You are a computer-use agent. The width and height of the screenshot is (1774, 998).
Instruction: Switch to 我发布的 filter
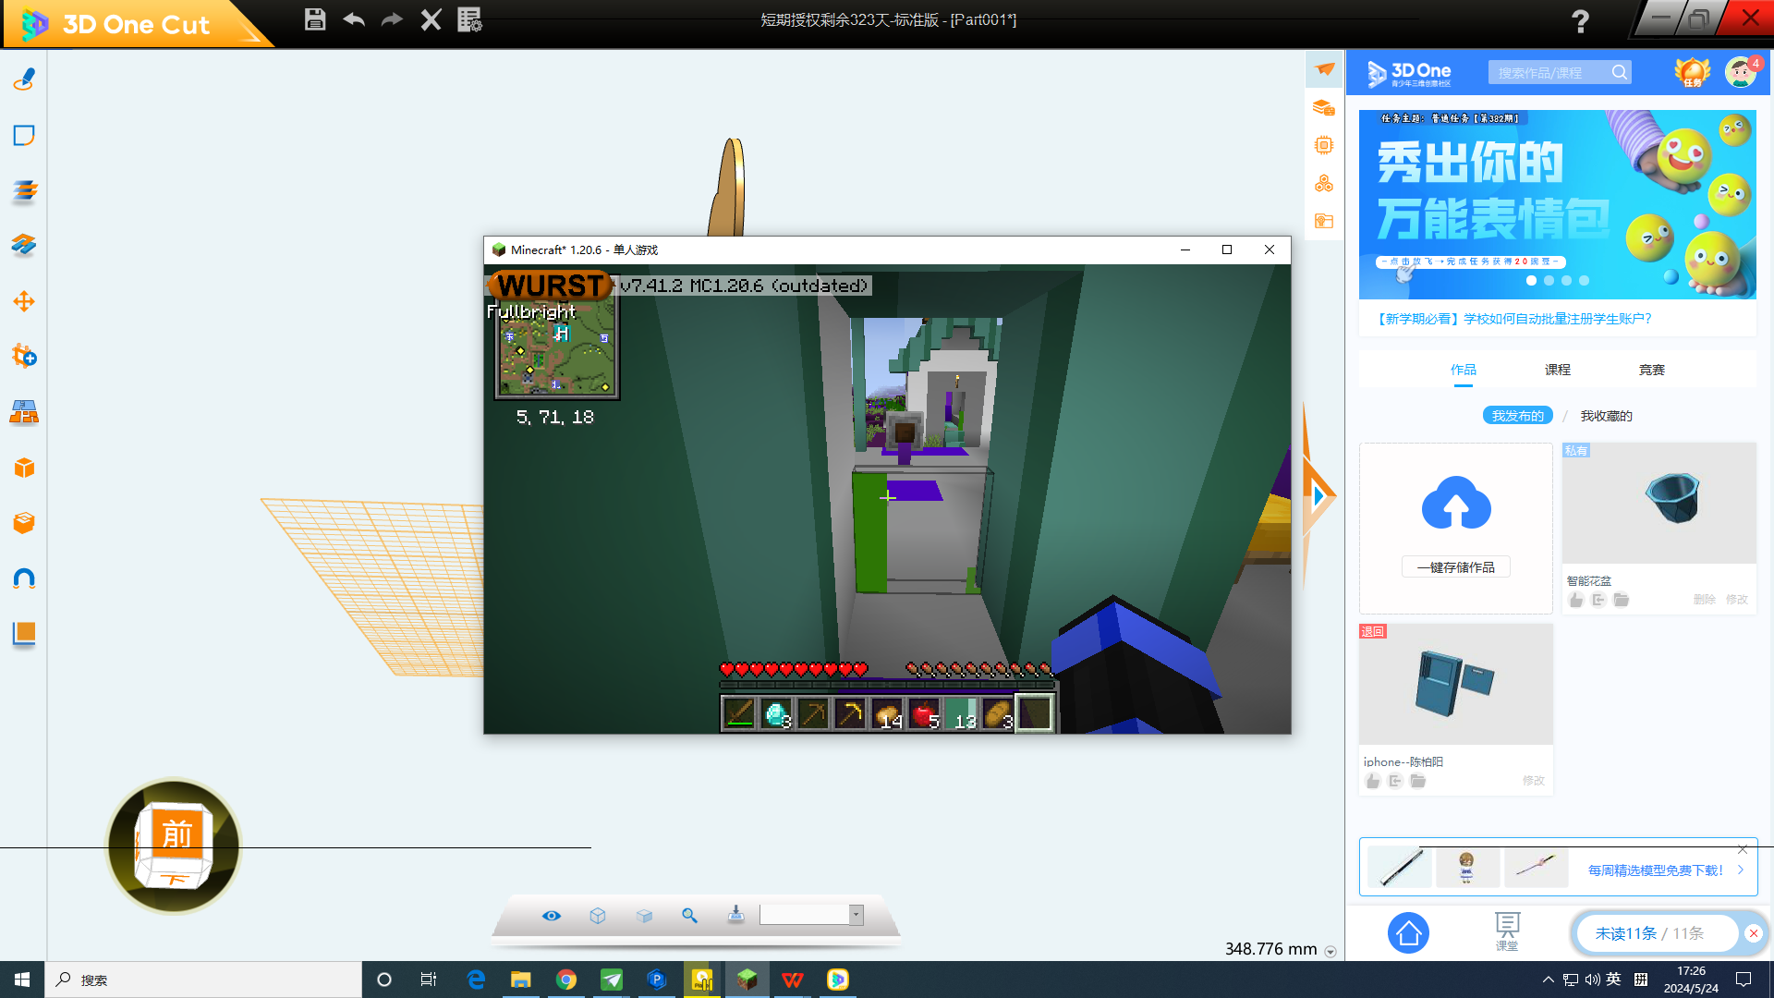1517,416
